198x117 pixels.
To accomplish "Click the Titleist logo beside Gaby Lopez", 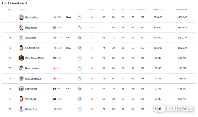I will pyautogui.click(x=68, y=89).
